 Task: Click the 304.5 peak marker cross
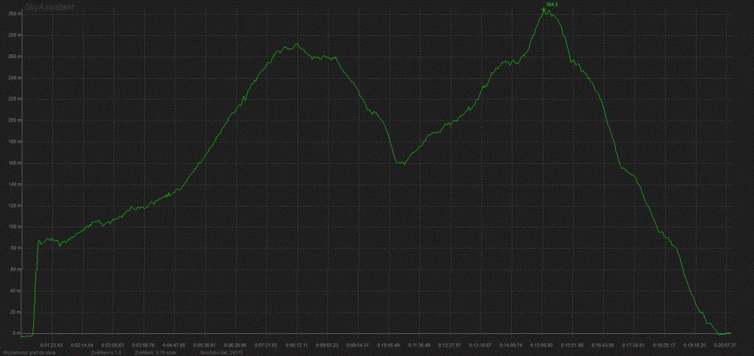click(543, 9)
